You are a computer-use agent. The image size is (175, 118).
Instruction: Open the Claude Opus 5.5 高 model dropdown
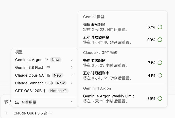(33, 113)
